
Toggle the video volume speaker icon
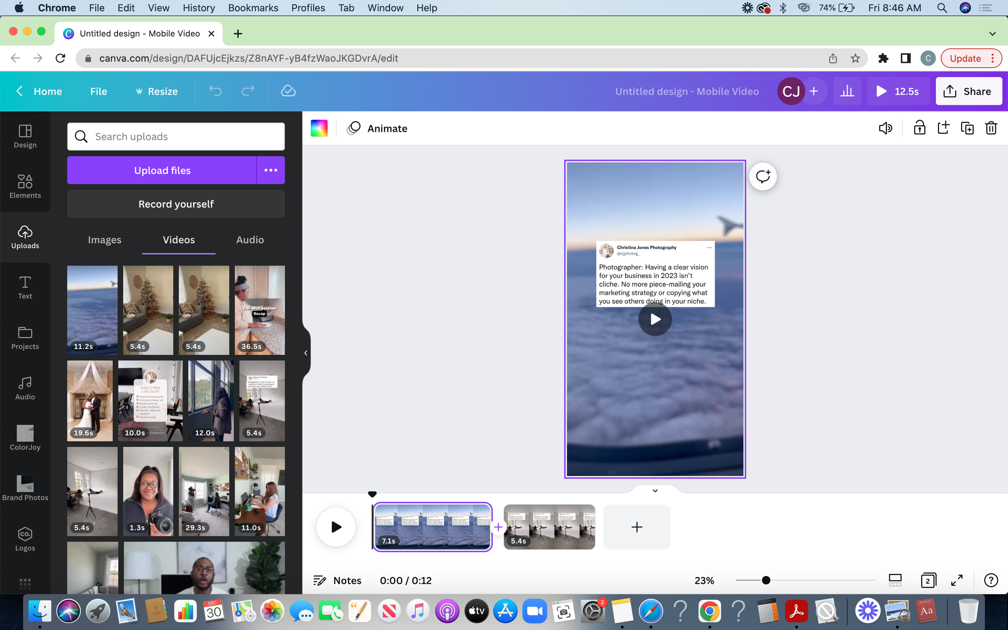(885, 128)
